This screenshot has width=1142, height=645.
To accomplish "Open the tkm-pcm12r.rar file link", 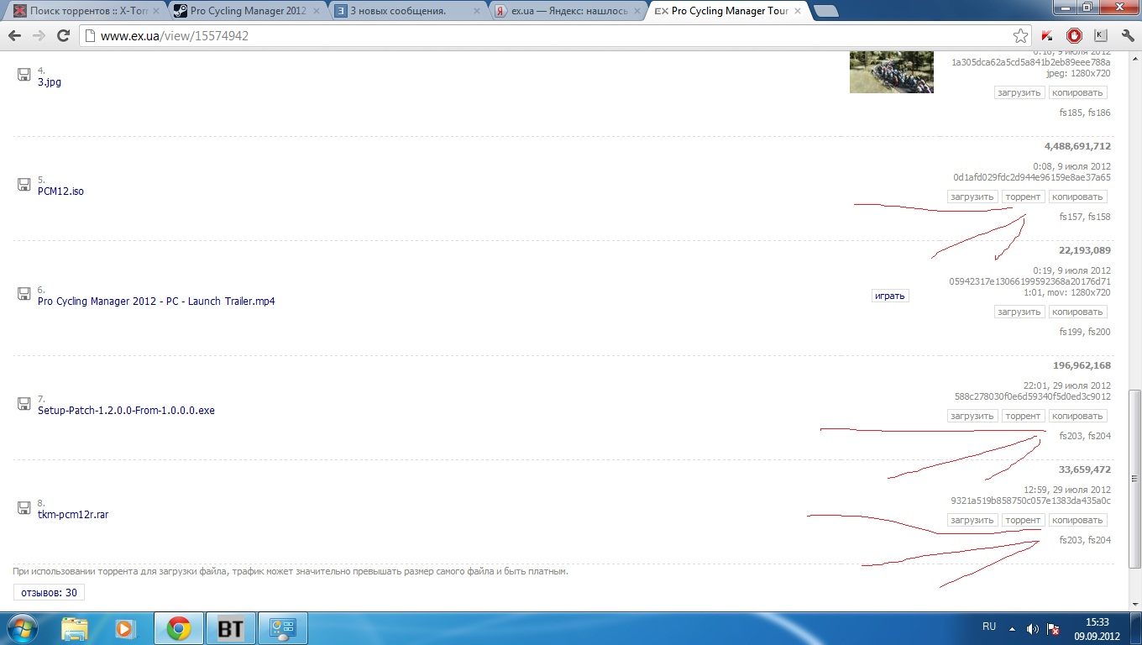I will (73, 515).
